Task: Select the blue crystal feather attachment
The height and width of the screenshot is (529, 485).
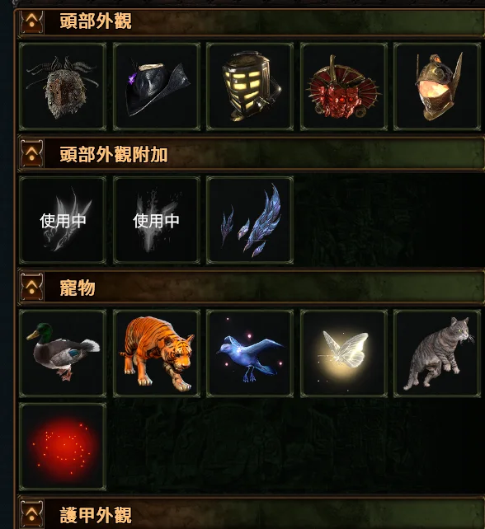Action: tap(250, 220)
